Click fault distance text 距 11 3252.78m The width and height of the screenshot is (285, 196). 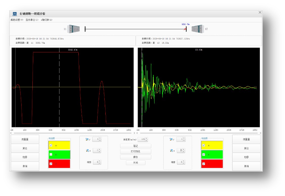[x=36, y=43]
